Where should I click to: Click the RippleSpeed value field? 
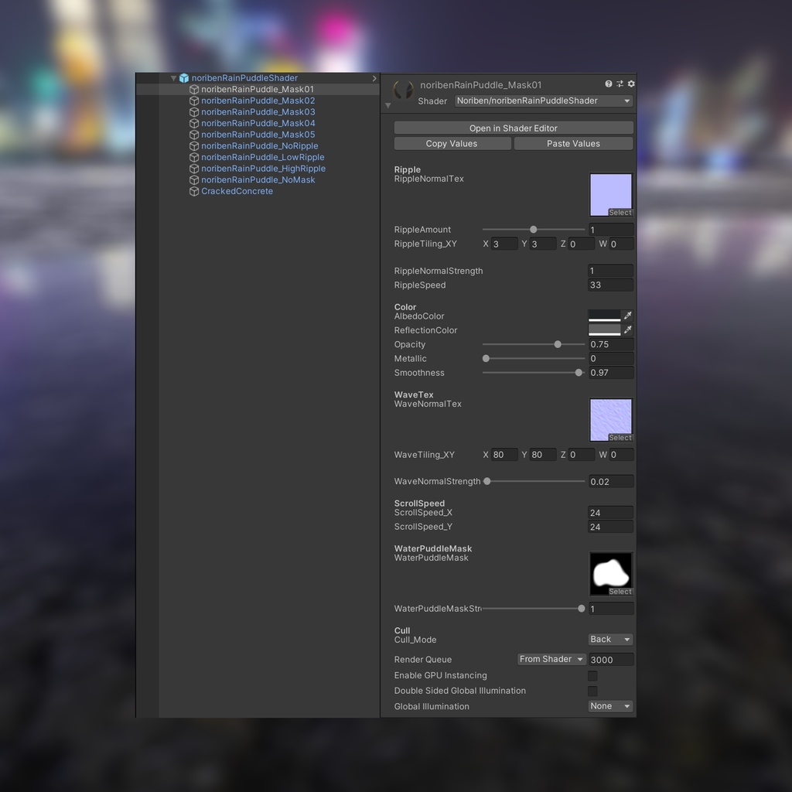coord(611,285)
